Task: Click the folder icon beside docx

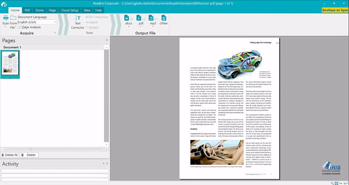Action: 131,19
